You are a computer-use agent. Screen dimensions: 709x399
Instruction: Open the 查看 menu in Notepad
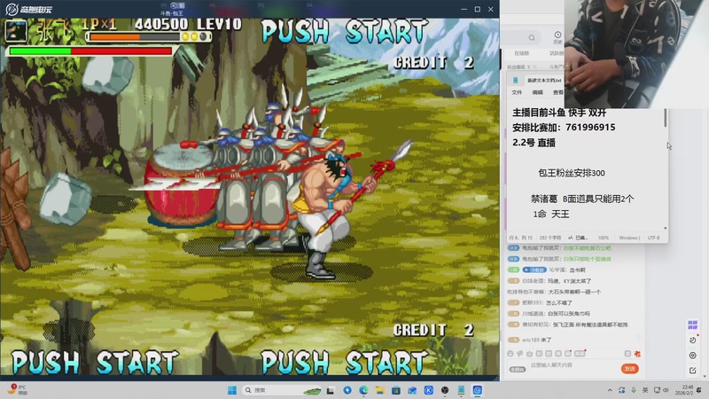558,92
